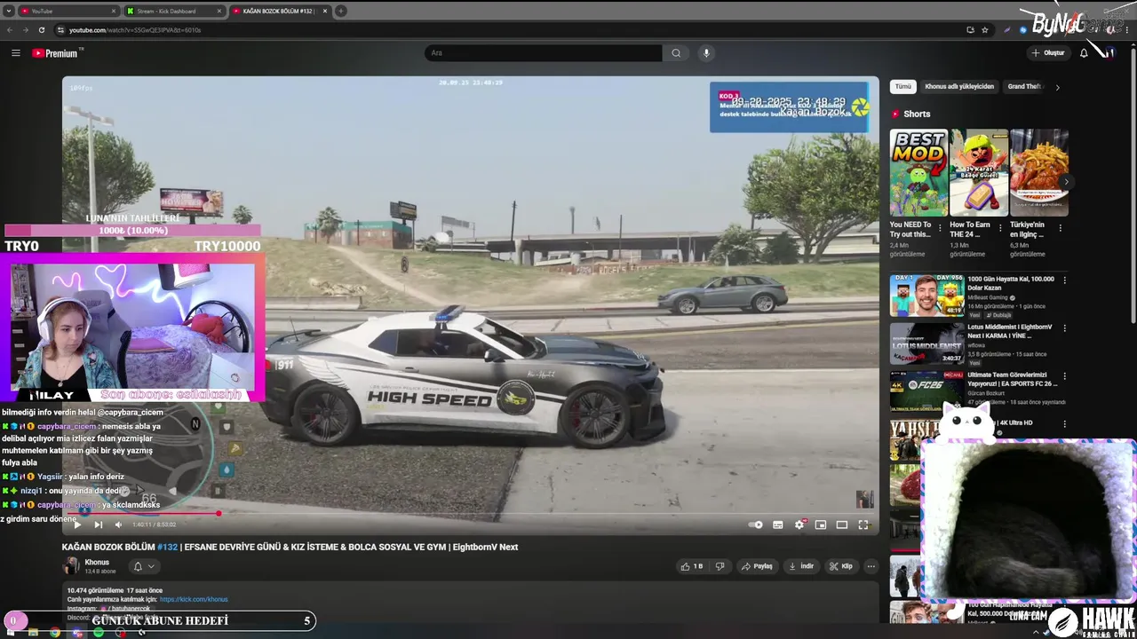The image size is (1137, 639).
Task: Enter fullscreen mode
Action: pos(863,525)
